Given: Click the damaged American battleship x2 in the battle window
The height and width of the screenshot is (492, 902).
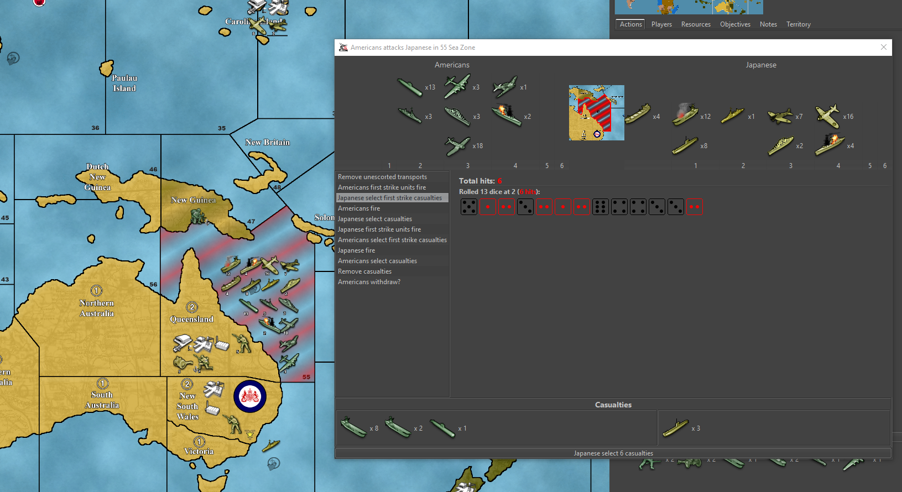Looking at the screenshot, I should (x=507, y=116).
